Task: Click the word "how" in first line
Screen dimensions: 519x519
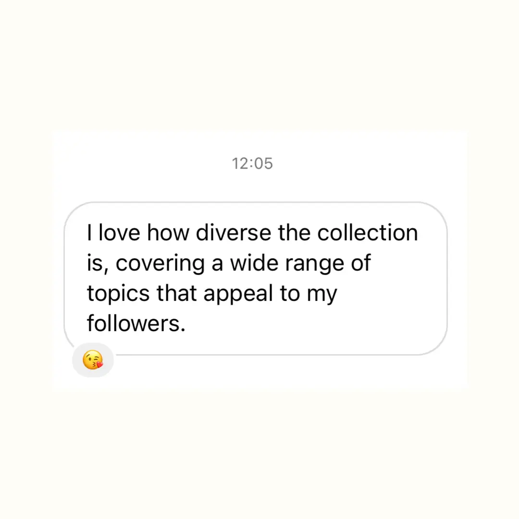Action: coord(168,233)
